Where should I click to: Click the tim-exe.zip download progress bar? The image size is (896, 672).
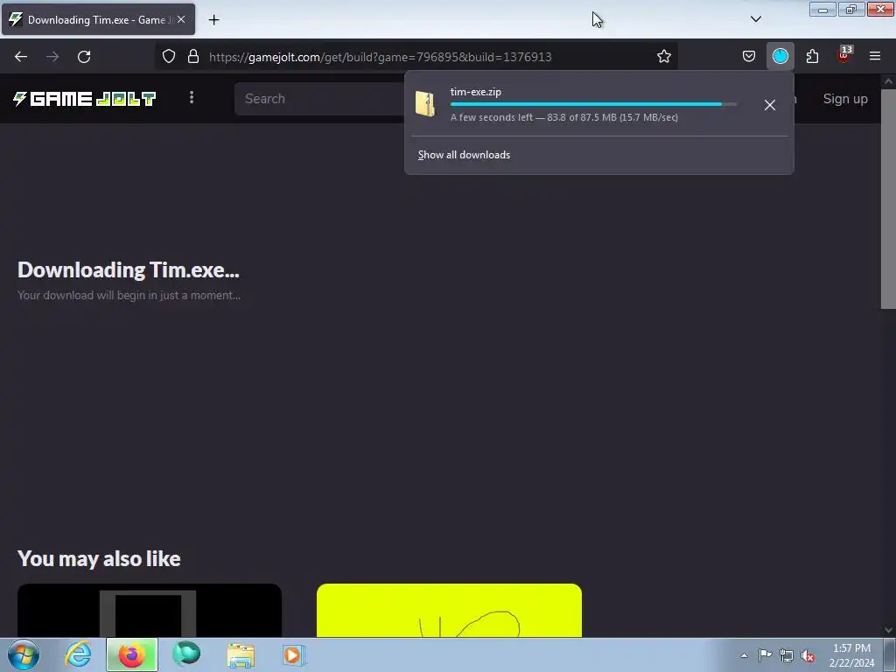593,104
